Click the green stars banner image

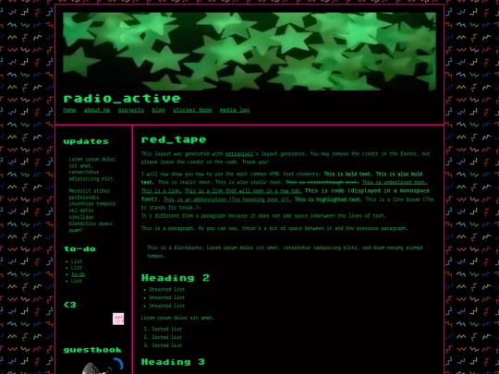tap(249, 51)
